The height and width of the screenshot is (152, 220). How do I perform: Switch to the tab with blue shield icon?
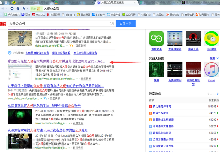(159, 3)
